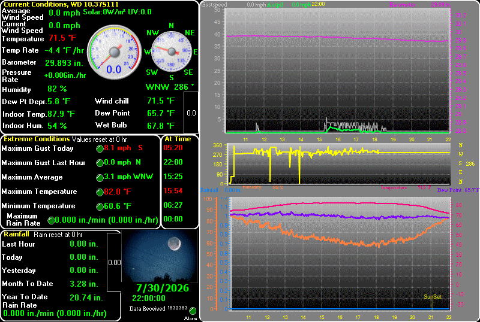Click the Humidity value 82 %
Viewport: 480px width, 322px height.
57,89
